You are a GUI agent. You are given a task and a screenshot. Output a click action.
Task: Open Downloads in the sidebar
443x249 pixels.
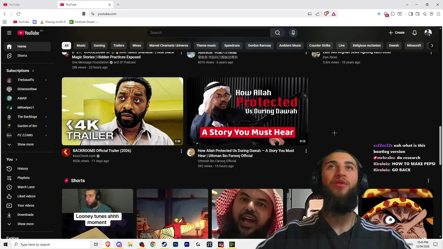point(27,215)
